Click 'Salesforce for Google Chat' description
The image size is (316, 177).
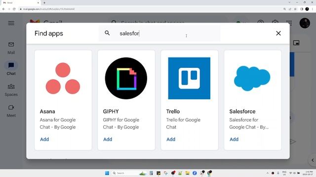[249, 123]
